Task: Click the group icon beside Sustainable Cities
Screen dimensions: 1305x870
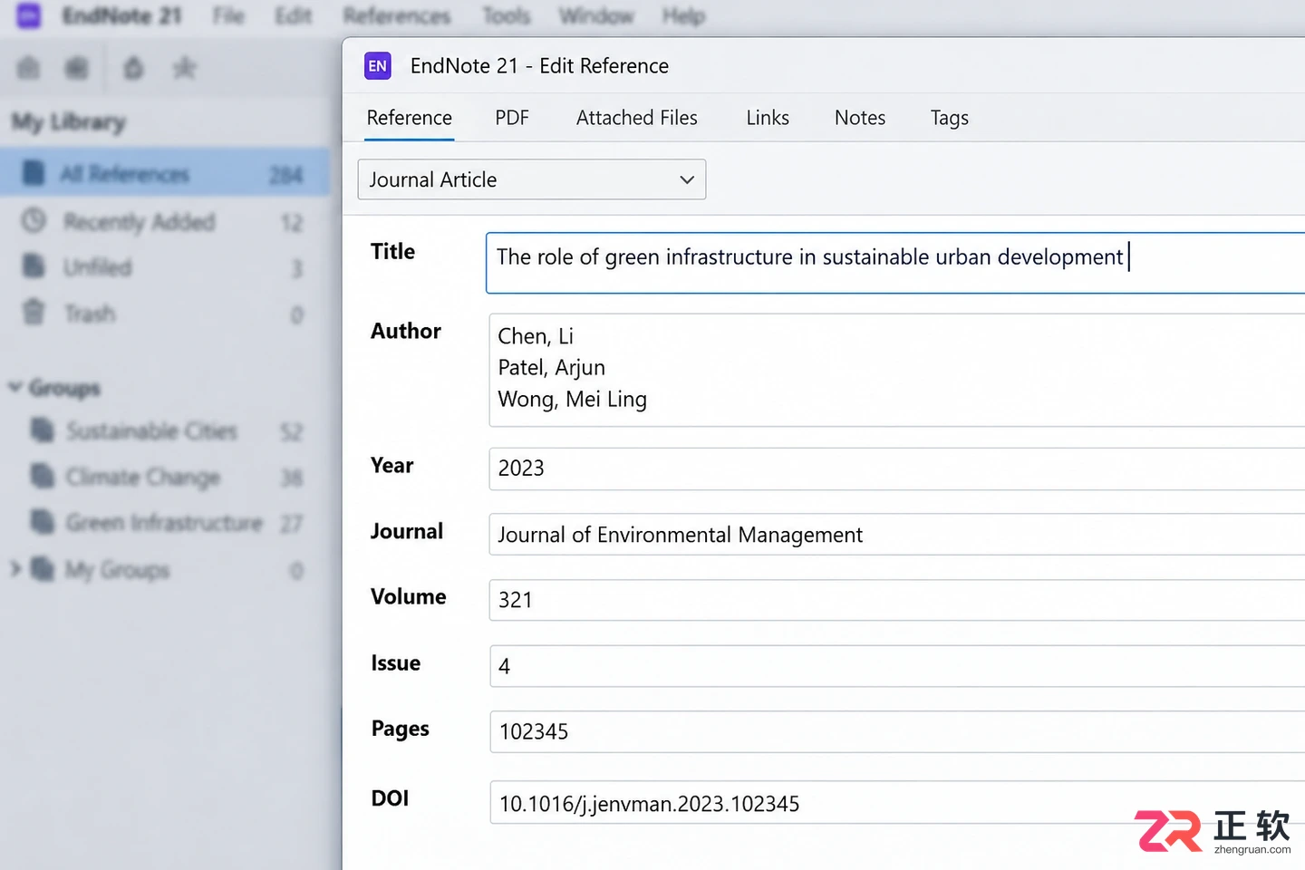Action: click(43, 430)
